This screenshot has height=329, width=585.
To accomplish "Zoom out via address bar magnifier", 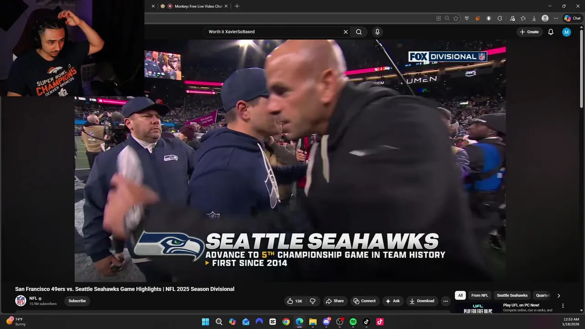I will (447, 18).
